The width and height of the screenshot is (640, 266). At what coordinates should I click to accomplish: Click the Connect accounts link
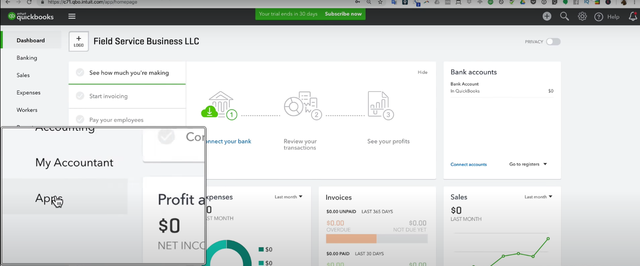click(468, 164)
